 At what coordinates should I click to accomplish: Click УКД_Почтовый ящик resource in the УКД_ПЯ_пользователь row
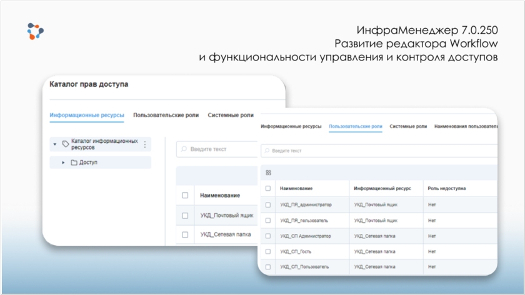pos(376,221)
